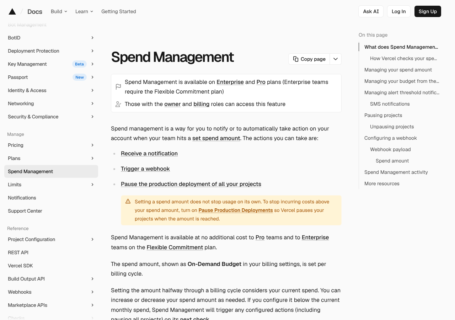
Task: Click the Sign Up button
Action: (x=428, y=11)
